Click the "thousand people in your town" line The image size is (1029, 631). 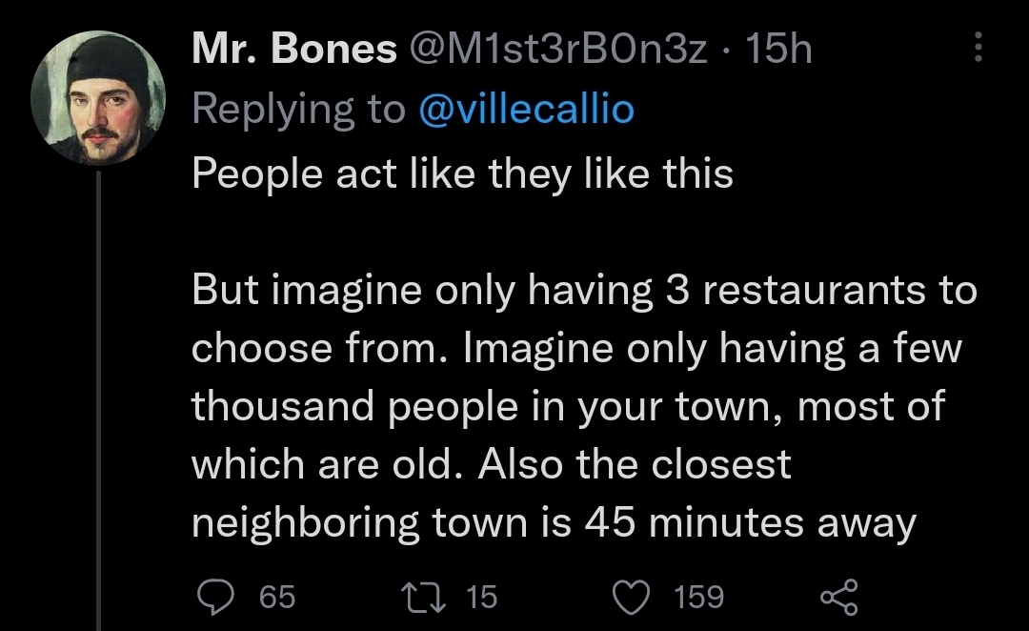pyautogui.click(x=567, y=407)
